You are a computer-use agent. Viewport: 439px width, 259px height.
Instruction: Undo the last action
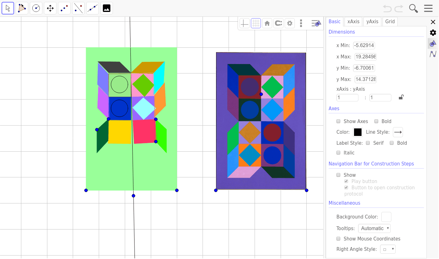pos(388,8)
